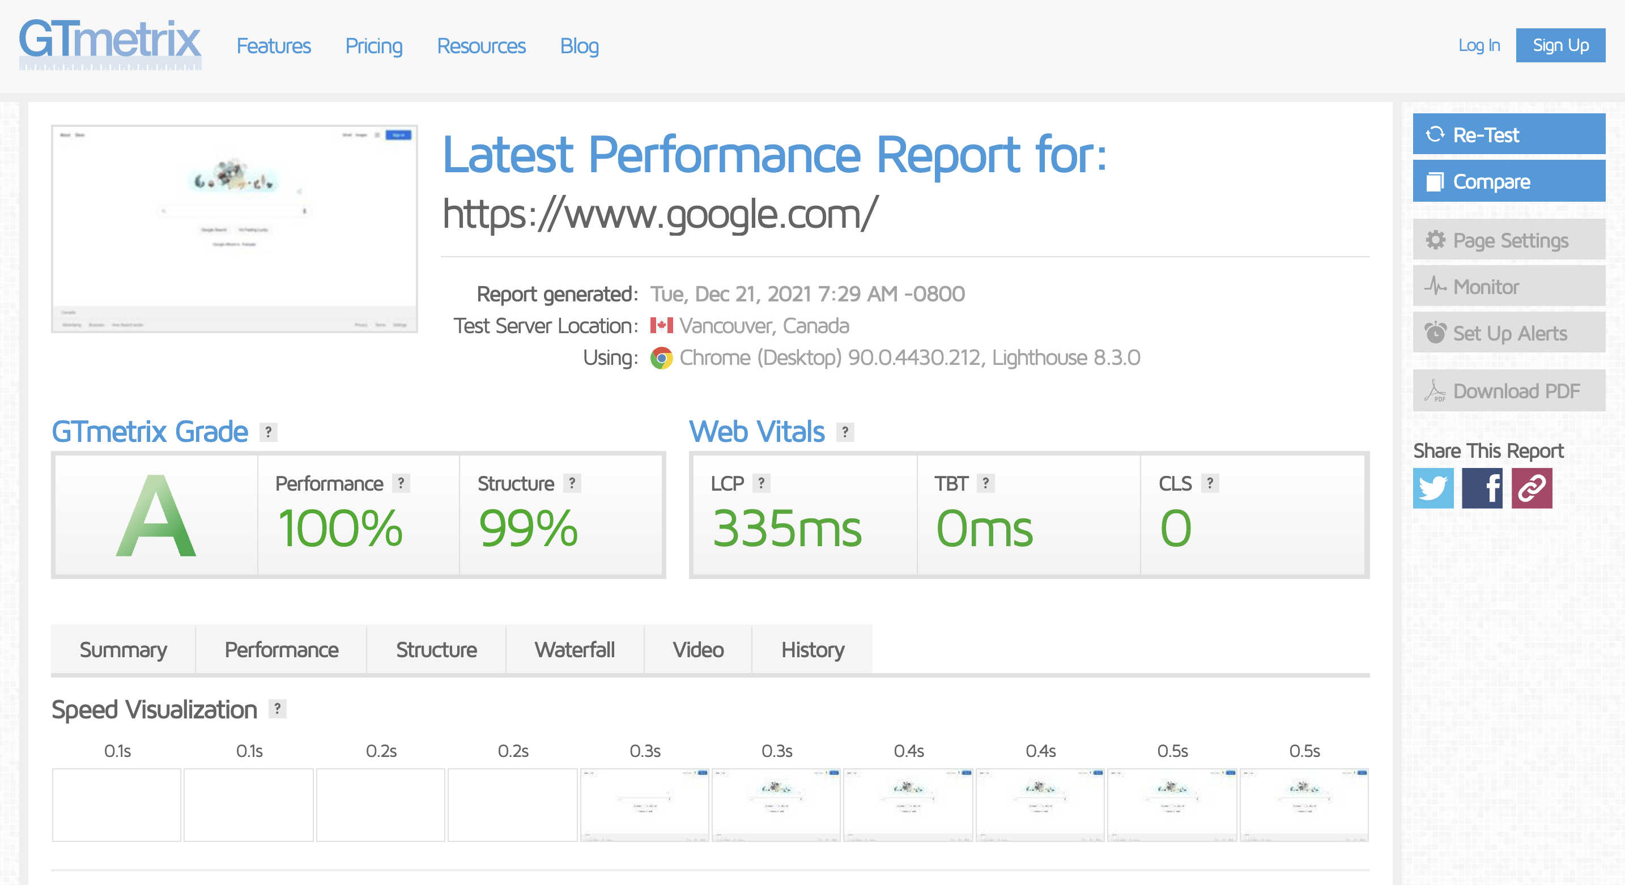1625x885 pixels.
Task: Click the first 0.2s filmstrip frame
Action: tap(380, 805)
